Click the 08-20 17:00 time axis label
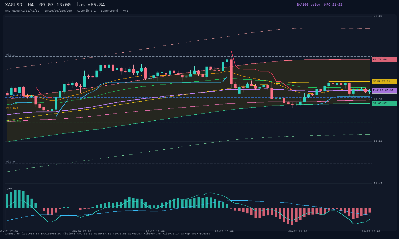Image resolution: width=399 pixels, height=239 pixels. point(82,231)
